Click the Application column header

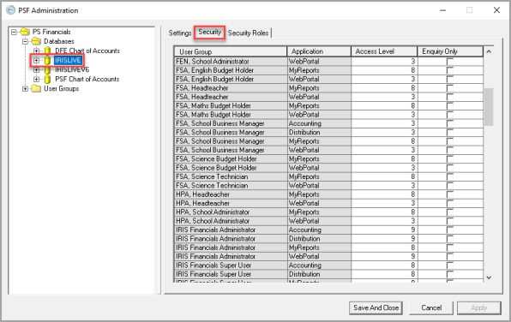click(319, 51)
